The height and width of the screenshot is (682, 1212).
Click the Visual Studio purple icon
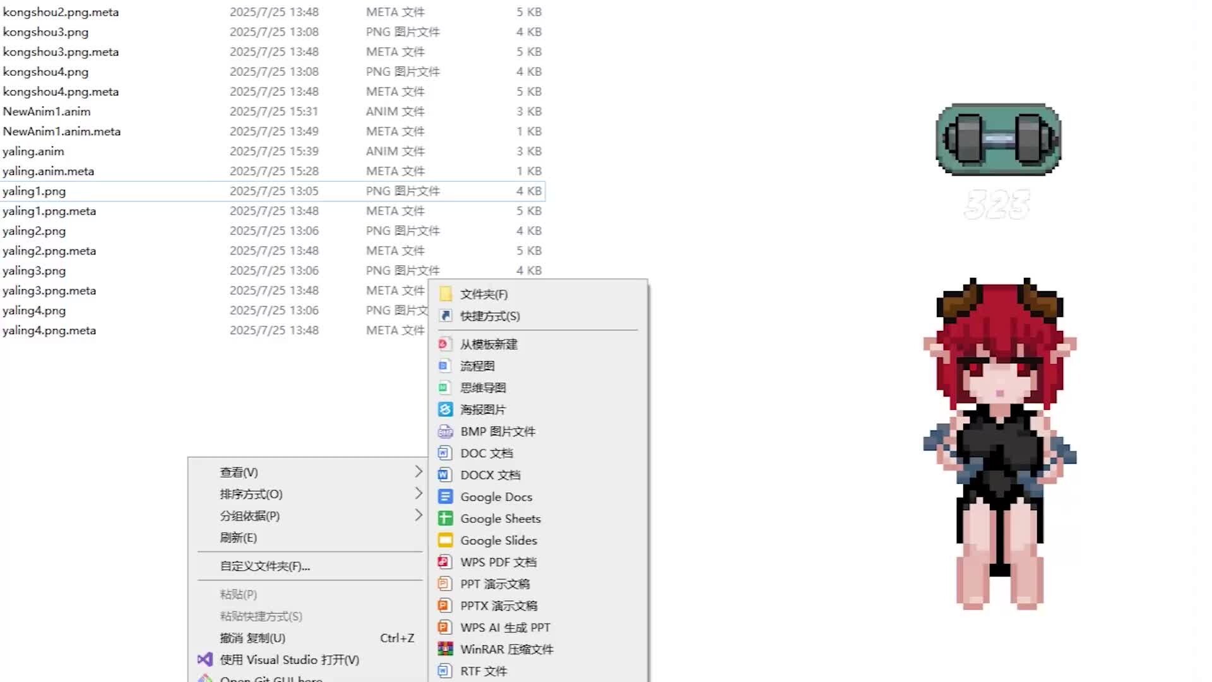[205, 660]
